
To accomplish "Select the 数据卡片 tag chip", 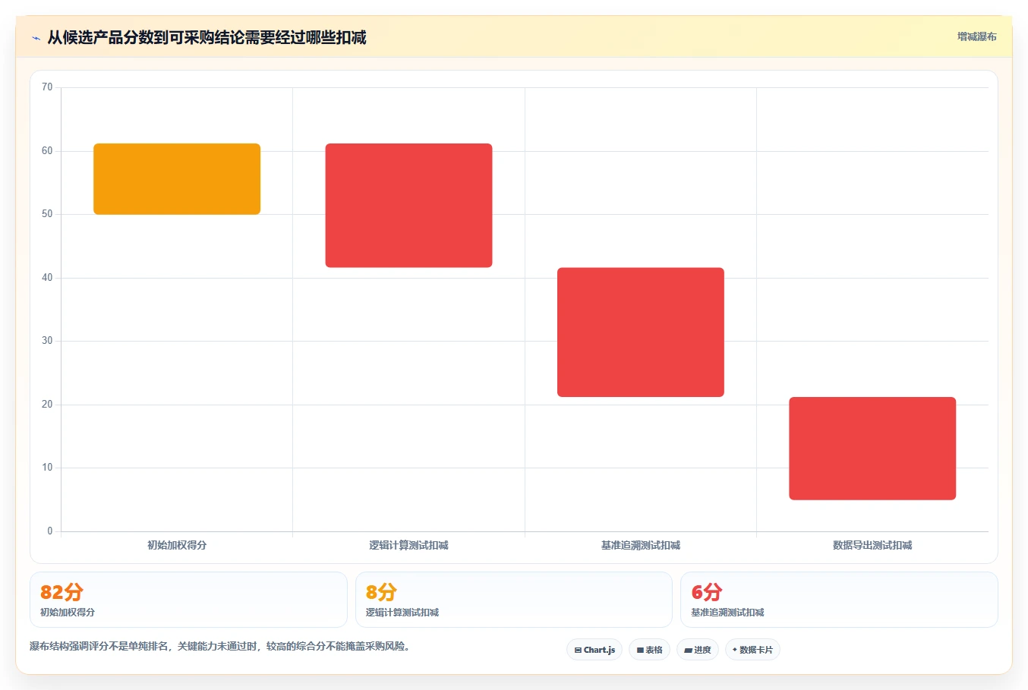I will click(752, 650).
